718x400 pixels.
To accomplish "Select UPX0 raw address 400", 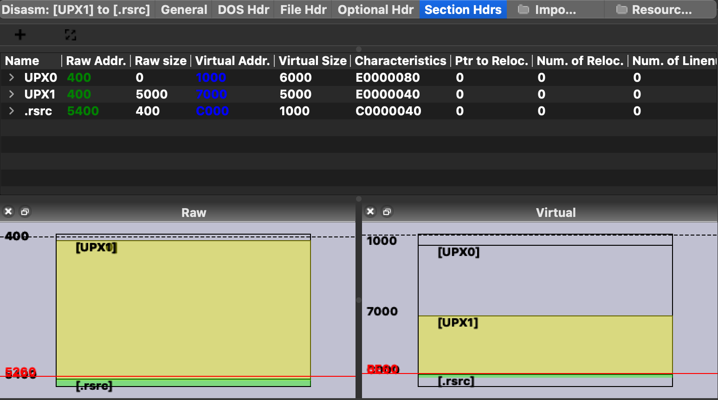I will pyautogui.click(x=79, y=78).
